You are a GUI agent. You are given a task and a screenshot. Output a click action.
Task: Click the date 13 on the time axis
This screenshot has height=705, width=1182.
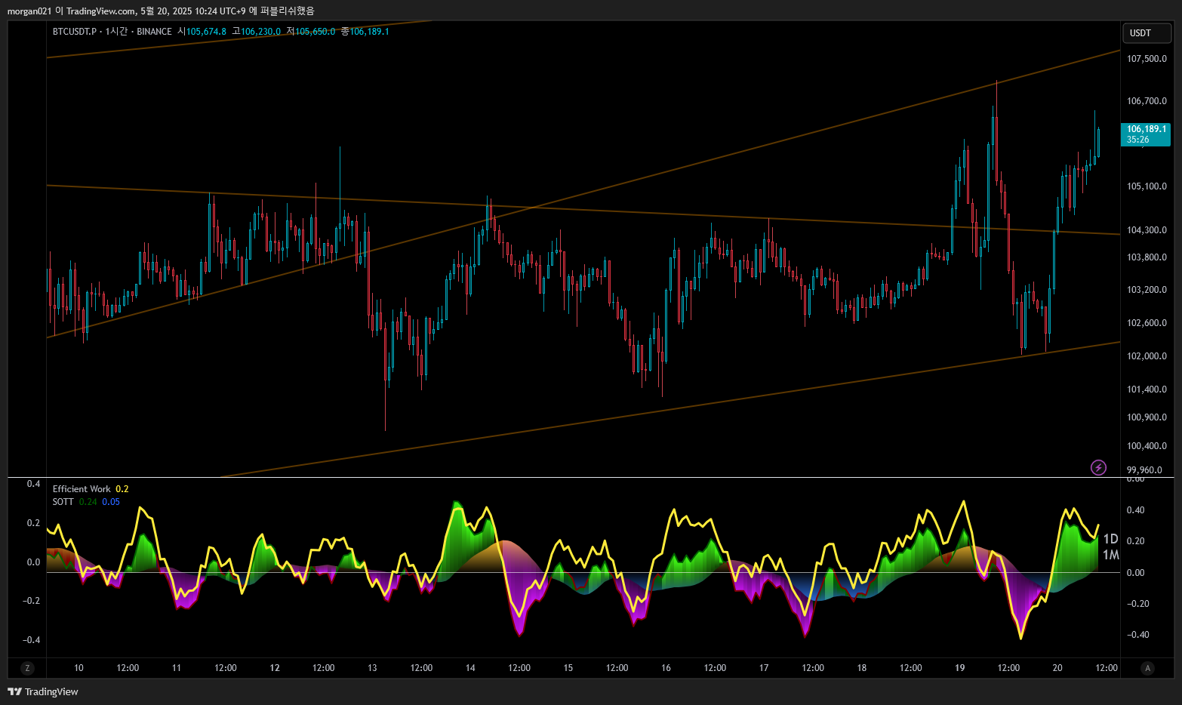[372, 668]
